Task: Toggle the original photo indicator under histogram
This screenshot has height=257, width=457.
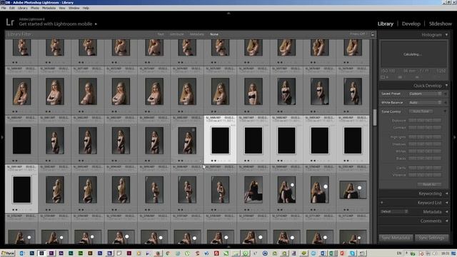Action: click(x=385, y=77)
